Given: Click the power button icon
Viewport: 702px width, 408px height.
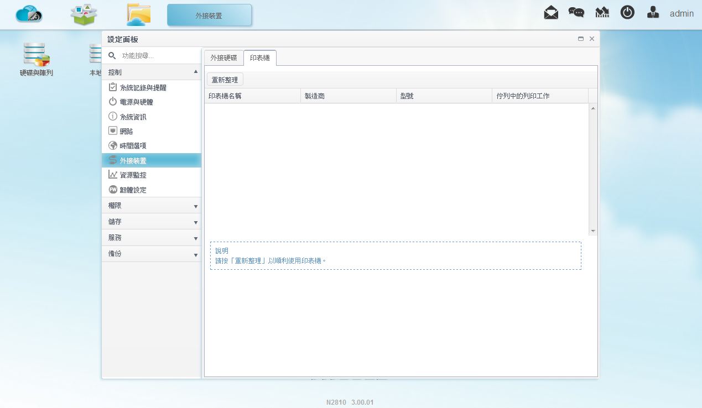Looking at the screenshot, I should pyautogui.click(x=627, y=12).
